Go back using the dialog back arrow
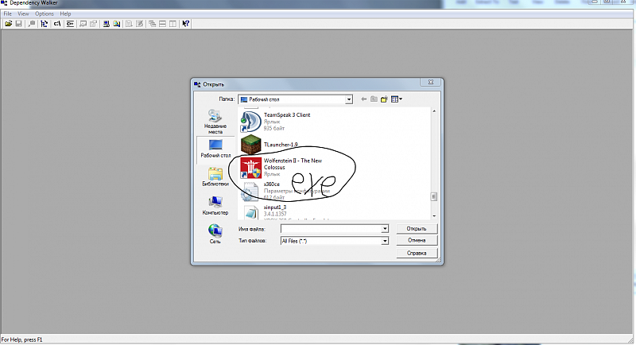The width and height of the screenshot is (636, 345). coord(364,99)
